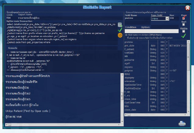Click the database save icon beside SQL

point(120,25)
